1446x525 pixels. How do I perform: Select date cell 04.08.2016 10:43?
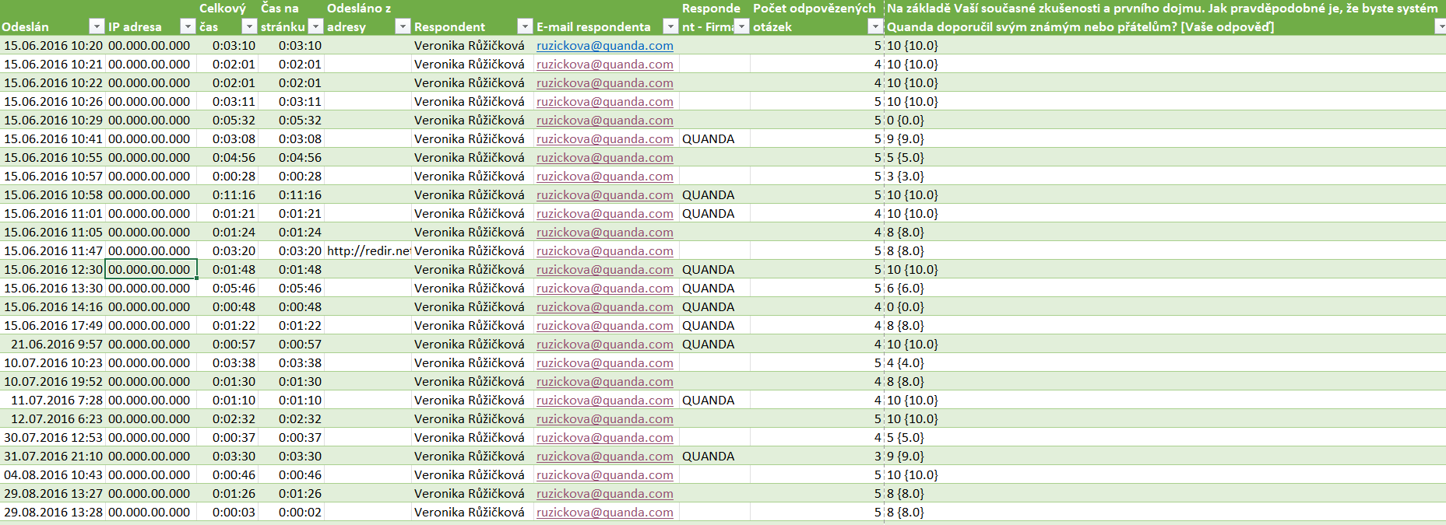coord(52,474)
